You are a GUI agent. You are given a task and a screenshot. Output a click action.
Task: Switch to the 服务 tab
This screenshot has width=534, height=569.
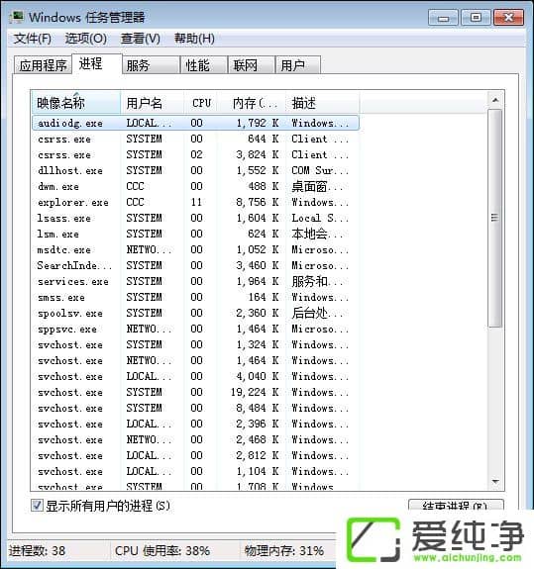coord(152,65)
